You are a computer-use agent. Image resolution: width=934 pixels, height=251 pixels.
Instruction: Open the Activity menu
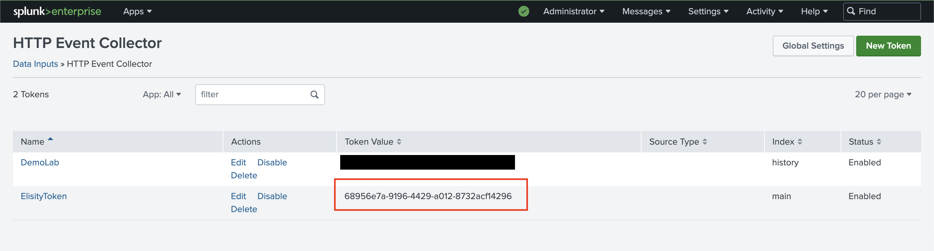pyautogui.click(x=764, y=12)
